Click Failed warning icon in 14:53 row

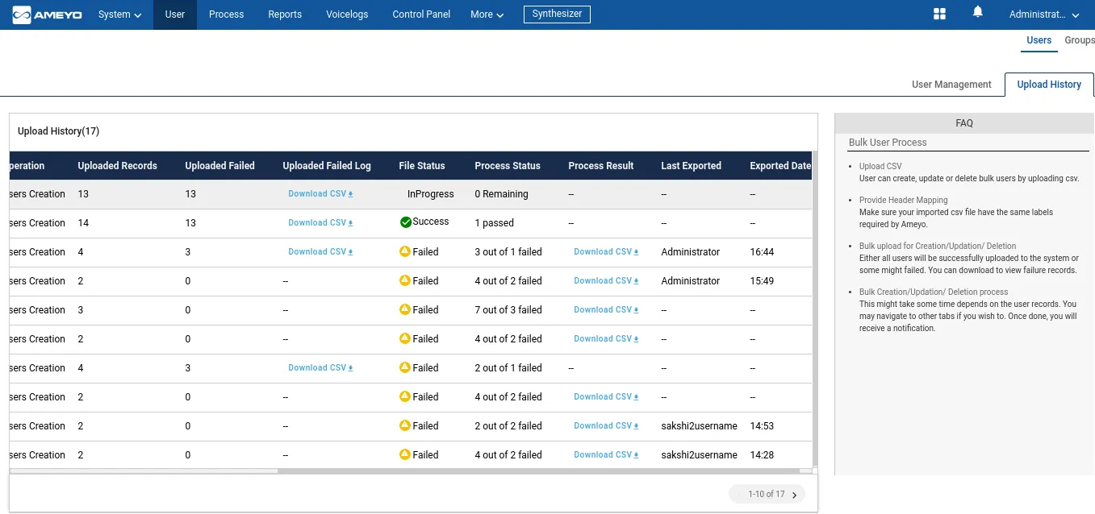pos(405,425)
